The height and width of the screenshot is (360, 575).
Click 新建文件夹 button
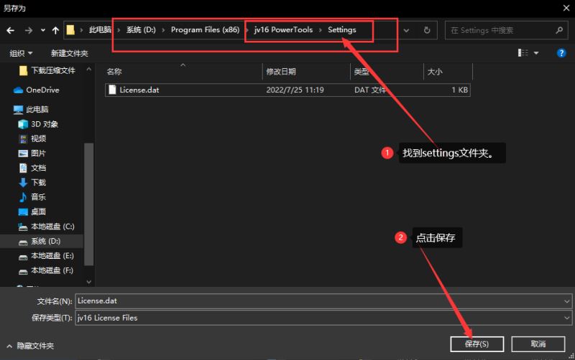pyautogui.click(x=69, y=53)
